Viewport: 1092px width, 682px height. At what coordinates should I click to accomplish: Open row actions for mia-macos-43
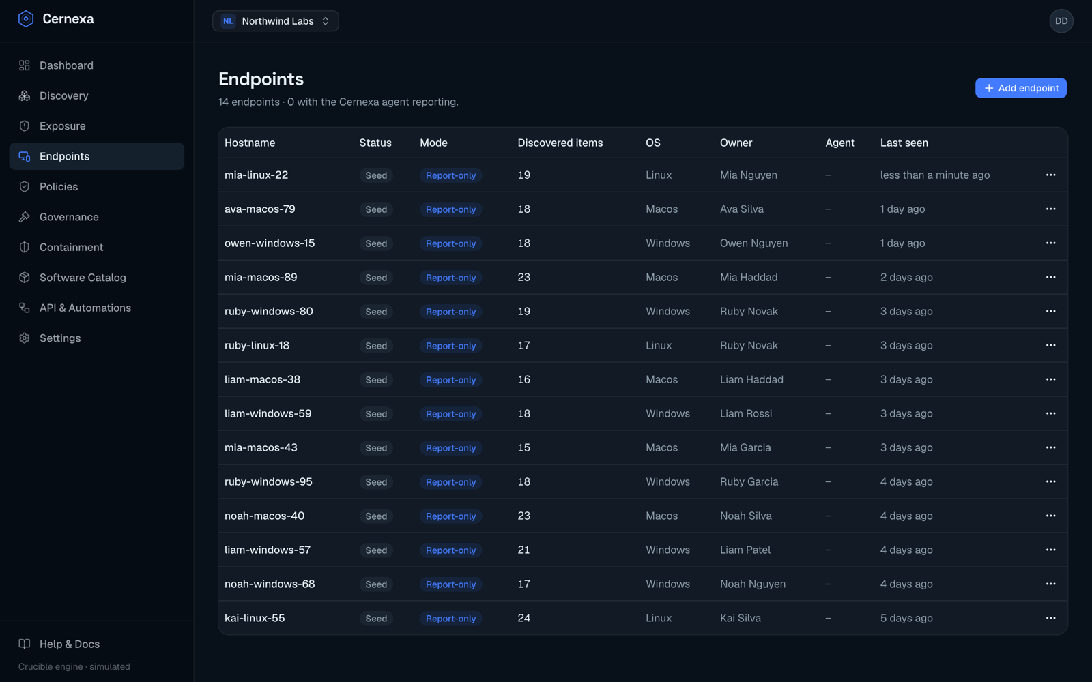click(x=1050, y=448)
